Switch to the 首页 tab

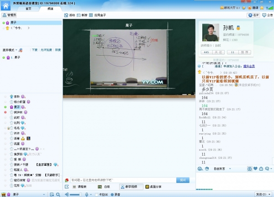(28, 9)
